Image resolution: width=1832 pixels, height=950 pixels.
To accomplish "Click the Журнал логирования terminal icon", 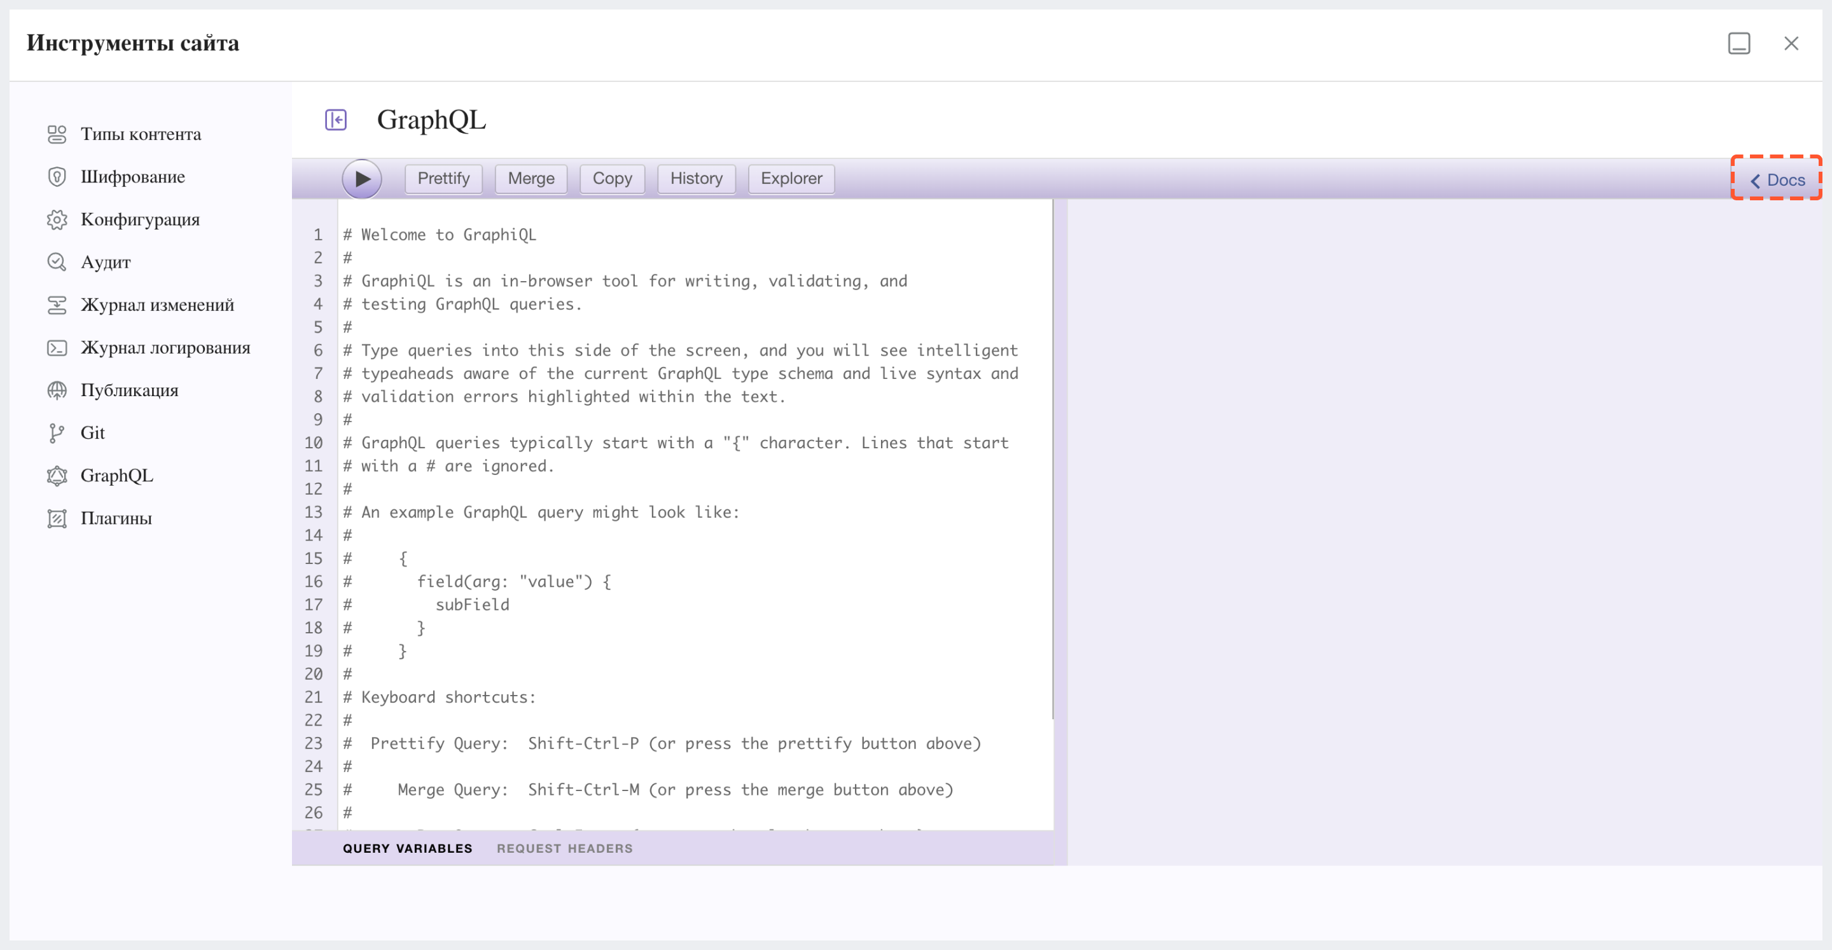I will click(x=57, y=347).
